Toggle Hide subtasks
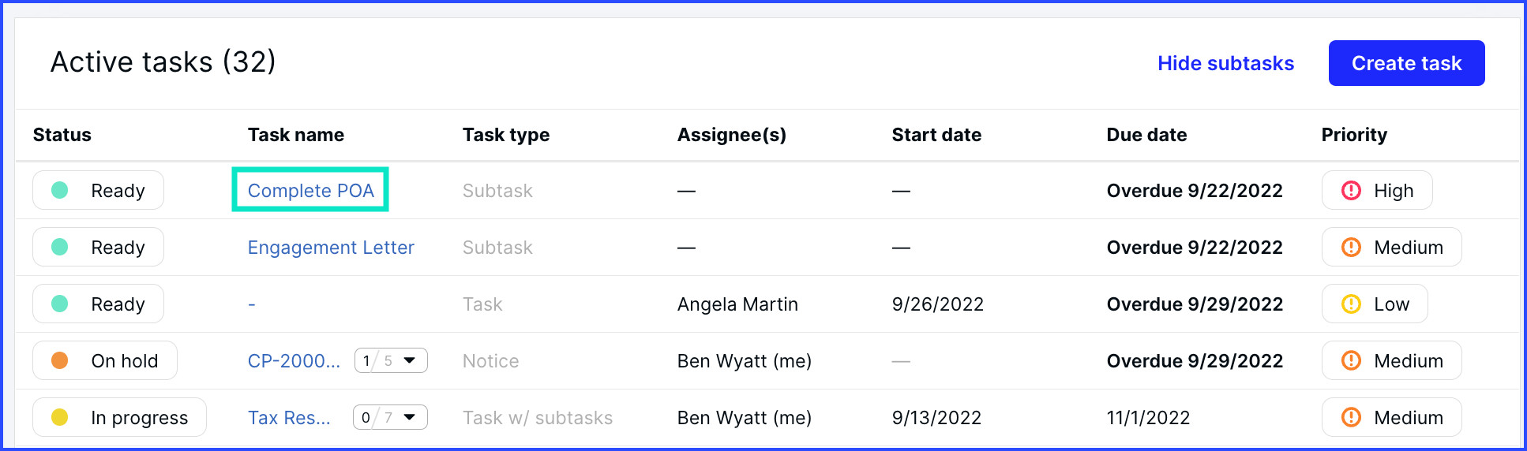The width and height of the screenshot is (1527, 451). tap(1225, 63)
